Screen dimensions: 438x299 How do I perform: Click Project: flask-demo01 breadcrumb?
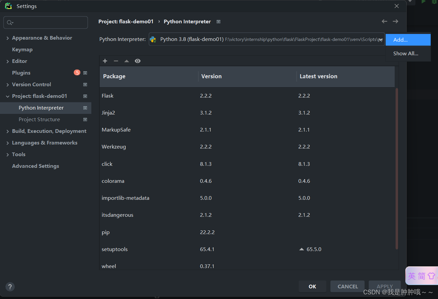pos(126,22)
